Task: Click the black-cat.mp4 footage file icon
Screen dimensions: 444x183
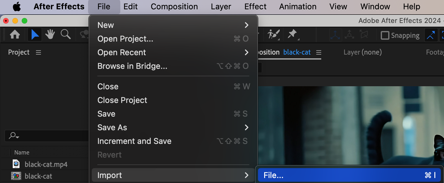Action: click(16, 164)
